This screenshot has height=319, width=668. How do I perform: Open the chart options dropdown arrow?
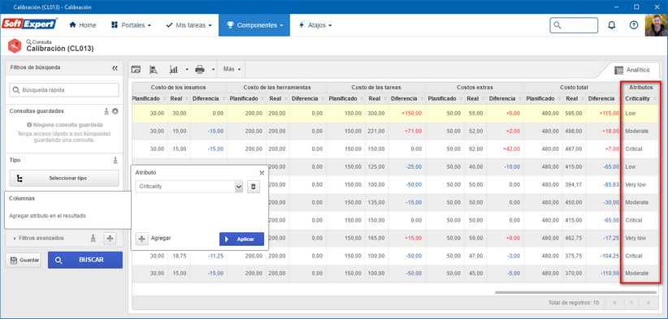[x=187, y=70]
